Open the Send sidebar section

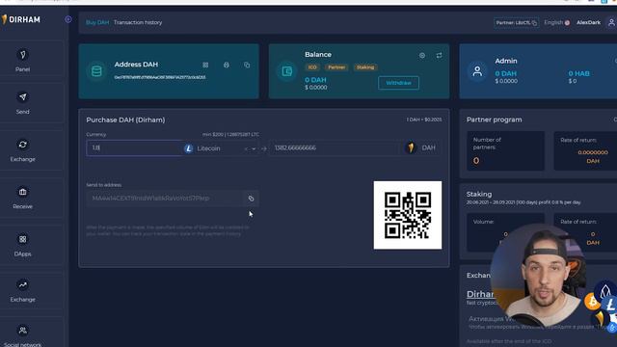point(22,103)
